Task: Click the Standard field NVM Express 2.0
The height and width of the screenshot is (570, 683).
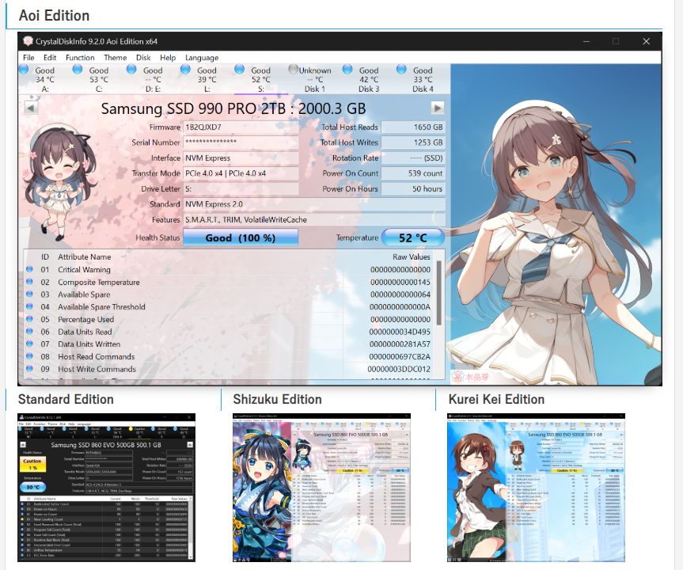Action: click(313, 204)
